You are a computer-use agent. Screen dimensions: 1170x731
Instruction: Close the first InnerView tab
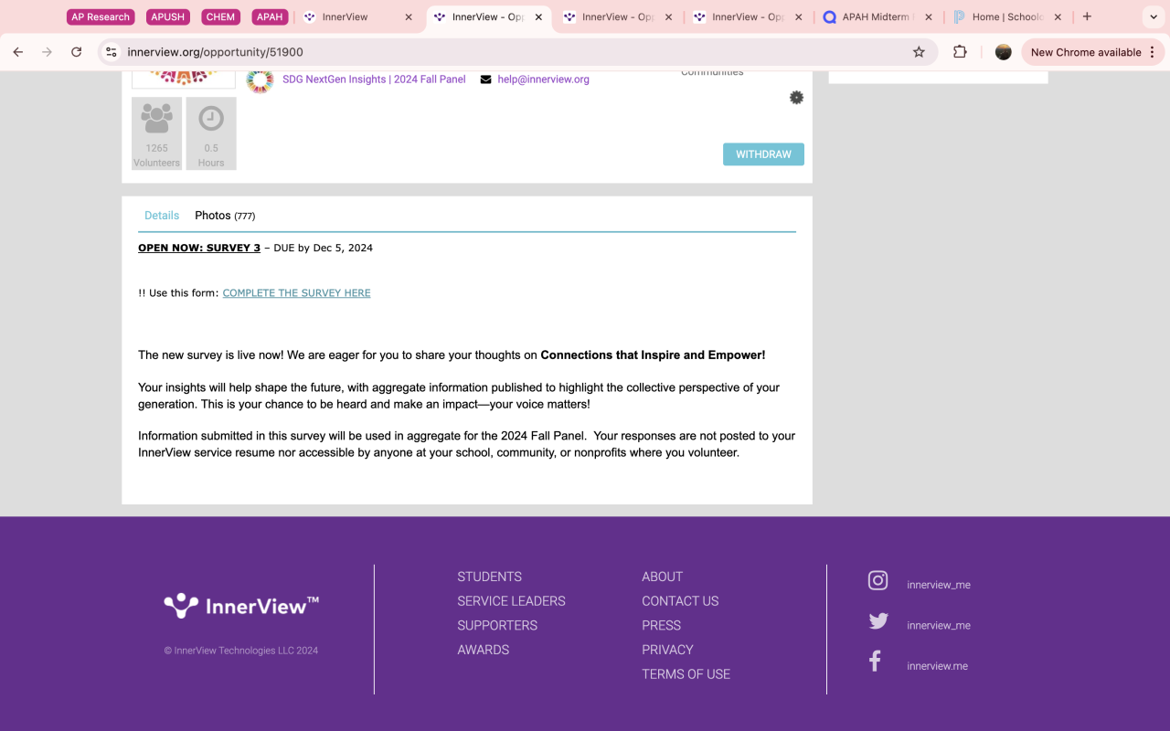[408, 16]
